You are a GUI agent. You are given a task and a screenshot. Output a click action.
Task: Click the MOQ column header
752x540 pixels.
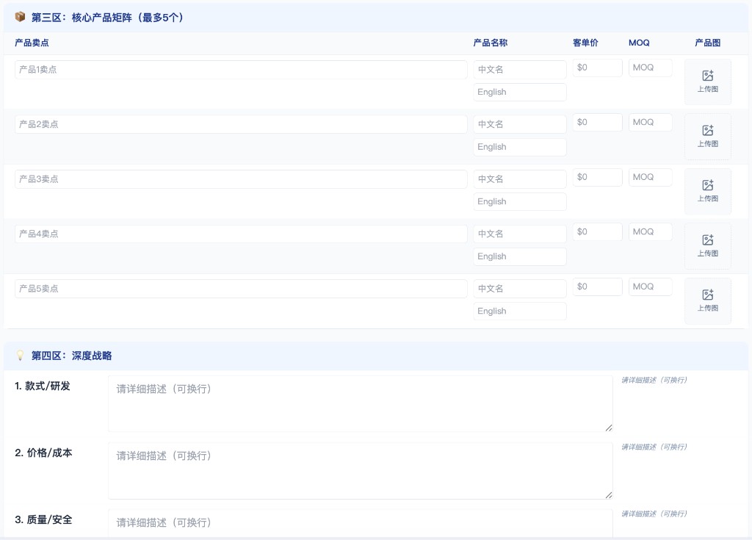[639, 43]
